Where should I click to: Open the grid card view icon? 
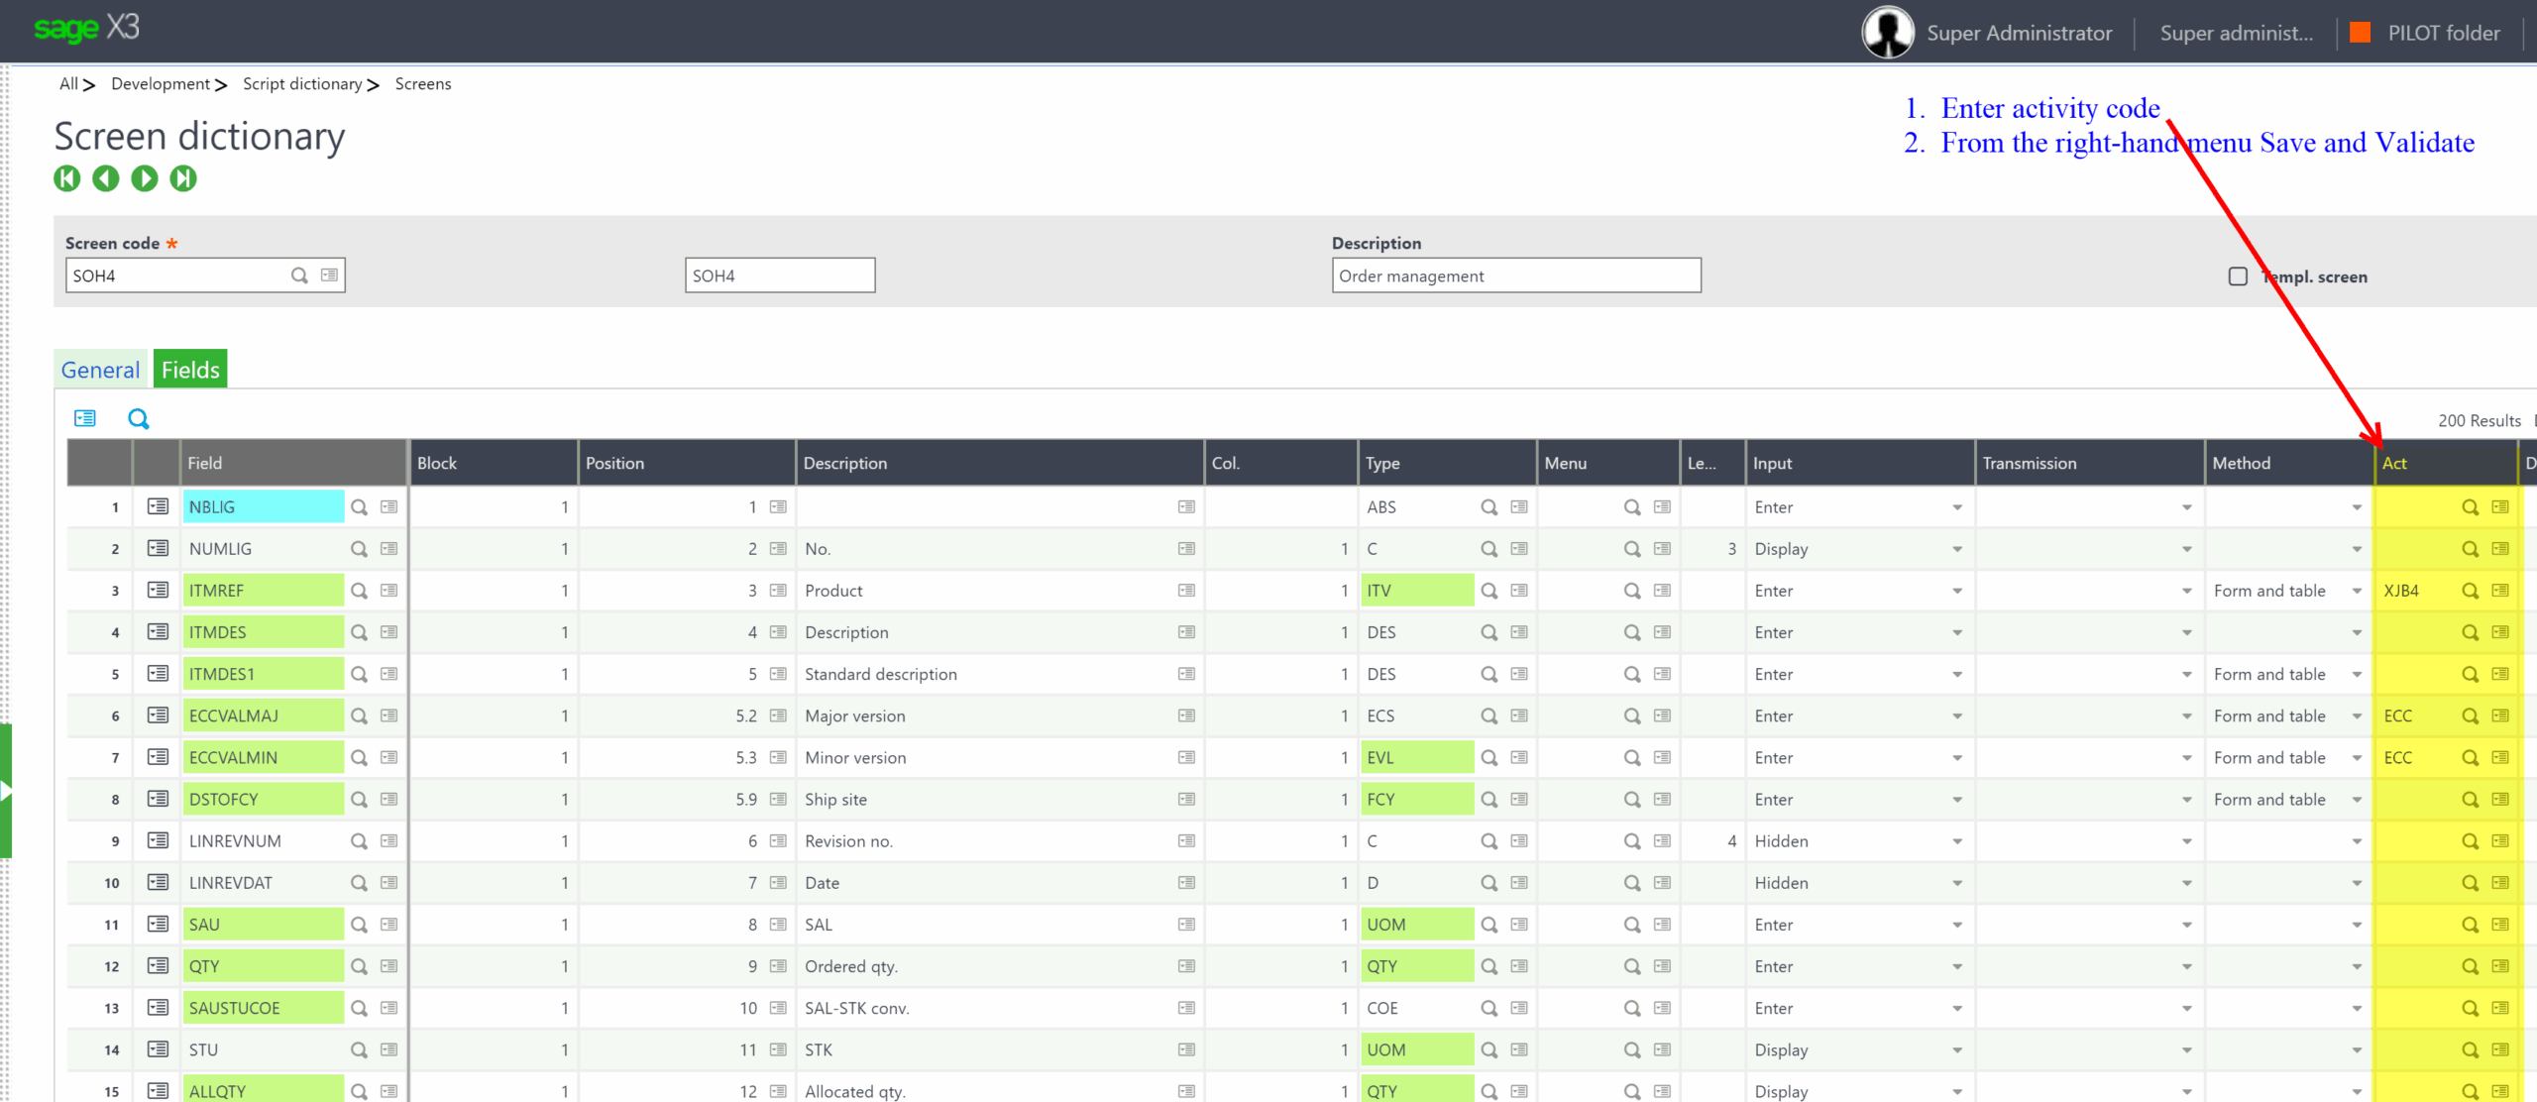(x=85, y=419)
